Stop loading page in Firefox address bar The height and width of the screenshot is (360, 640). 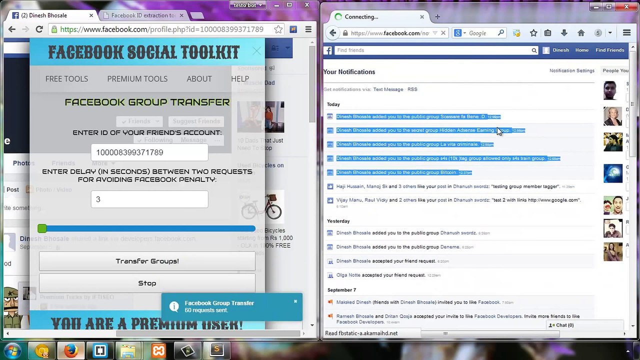(x=443, y=33)
